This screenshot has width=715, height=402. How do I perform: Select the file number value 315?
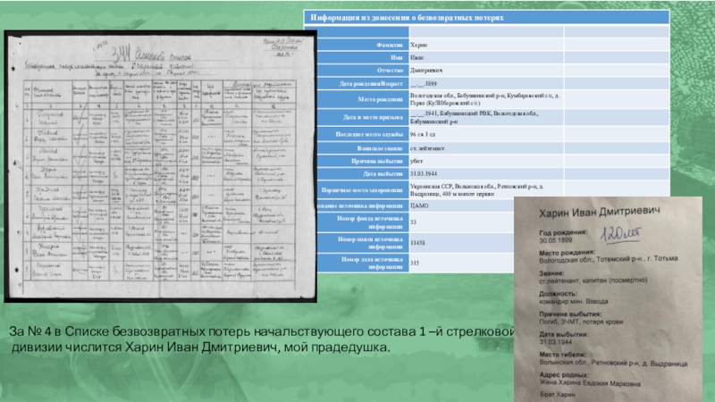414,262
